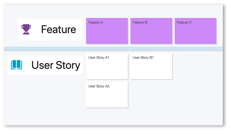Open the white User Story B1 card body
The height and width of the screenshot is (134, 231).
click(151, 69)
